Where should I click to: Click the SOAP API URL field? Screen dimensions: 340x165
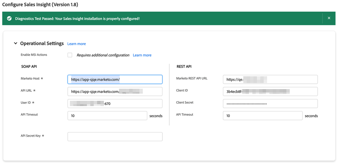click(115, 91)
